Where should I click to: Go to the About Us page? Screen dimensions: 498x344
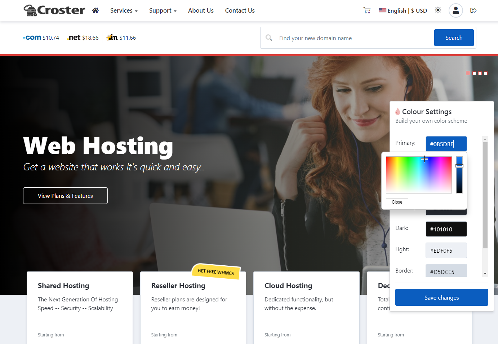(x=201, y=10)
